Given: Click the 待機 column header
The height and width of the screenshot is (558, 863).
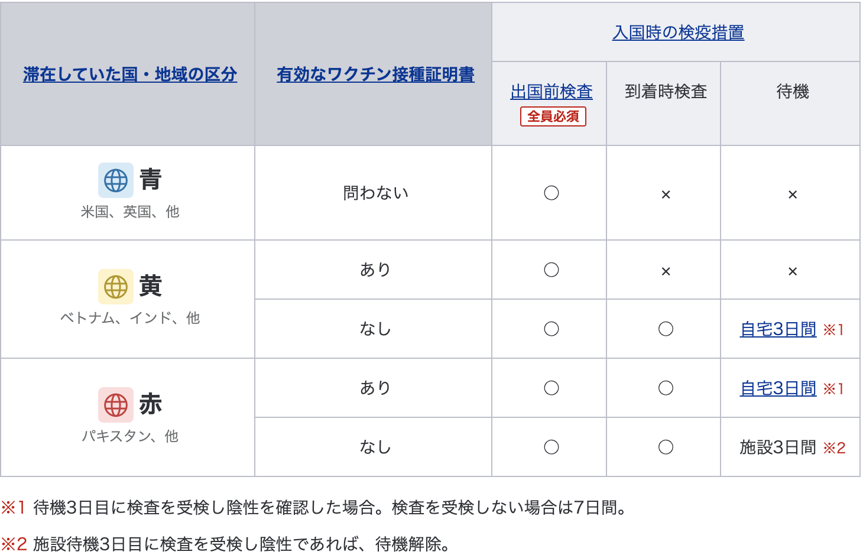Looking at the screenshot, I should (792, 92).
